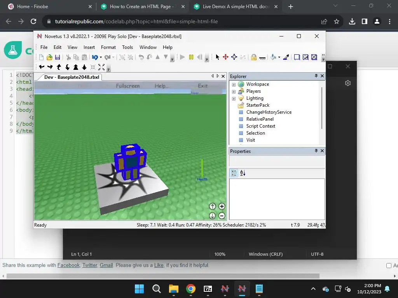Click the blue Undo arrow icon
The image size is (398, 298).
pos(95,57)
